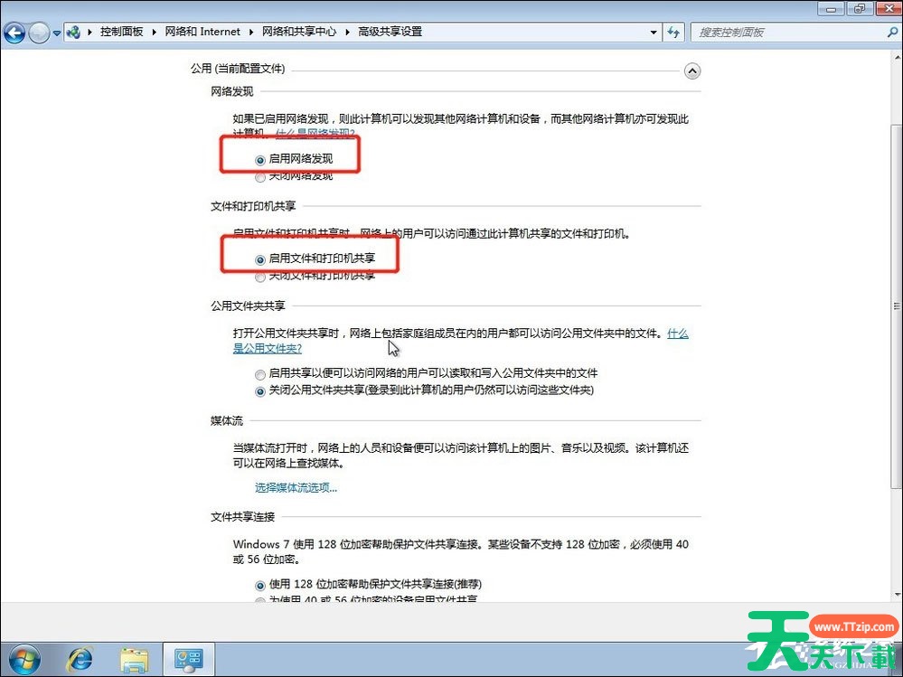Launch Internet Explorer from the taskbar

tap(81, 658)
